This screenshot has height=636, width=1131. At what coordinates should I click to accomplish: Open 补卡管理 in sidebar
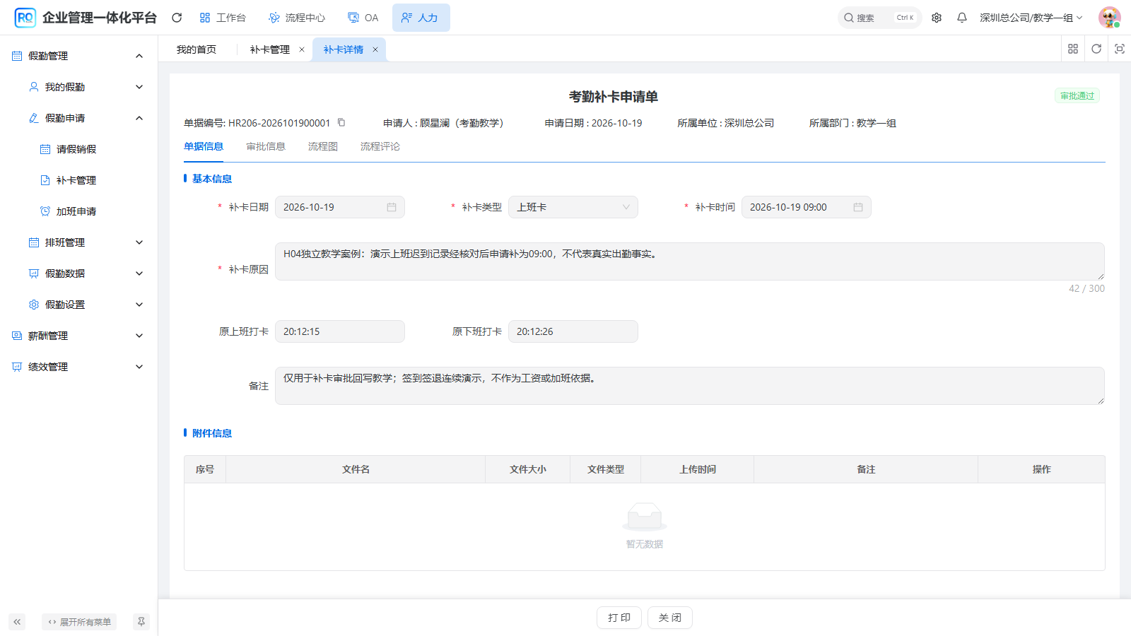(76, 180)
